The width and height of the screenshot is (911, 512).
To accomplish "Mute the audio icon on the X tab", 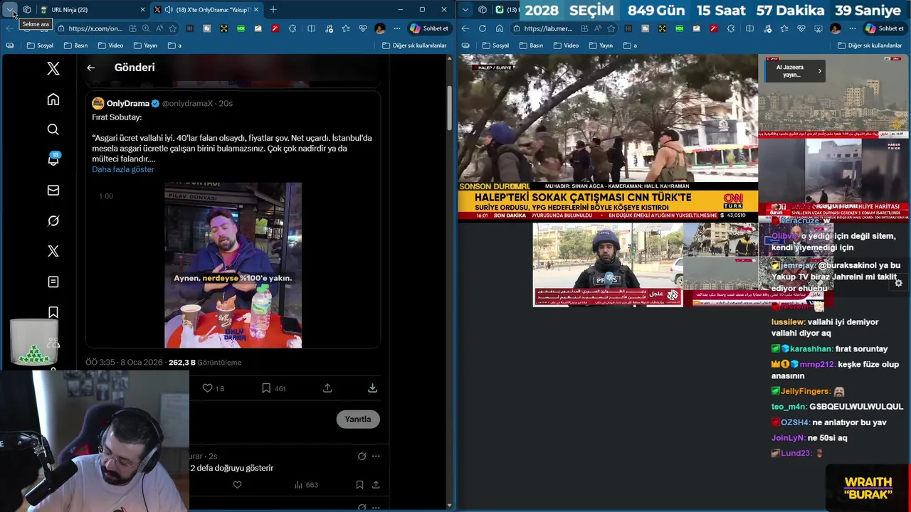I will (x=168, y=9).
